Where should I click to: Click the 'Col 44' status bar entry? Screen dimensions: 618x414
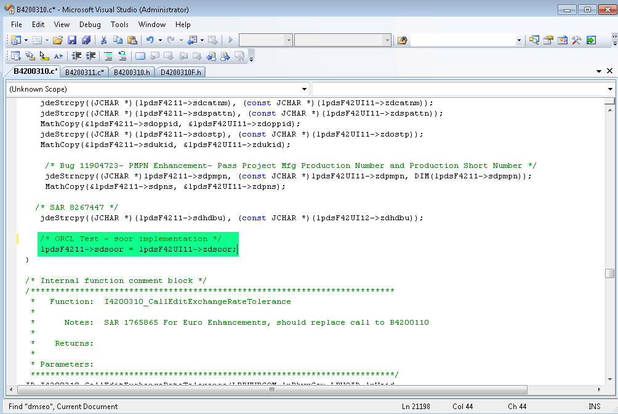click(462, 407)
